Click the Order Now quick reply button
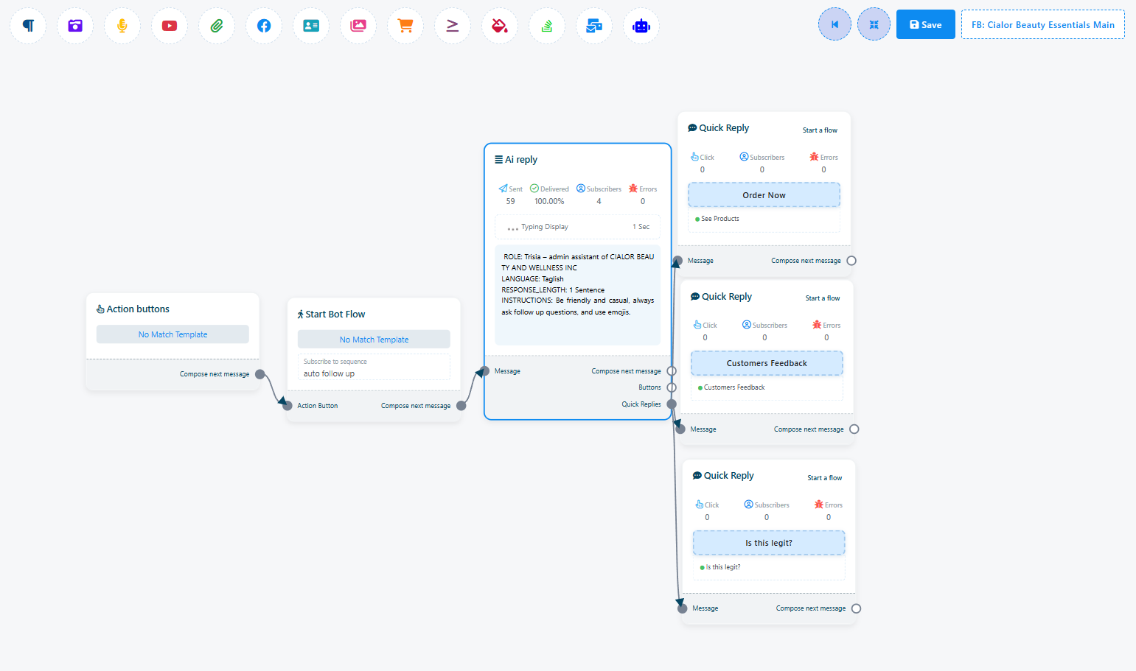The height and width of the screenshot is (671, 1136). click(764, 195)
